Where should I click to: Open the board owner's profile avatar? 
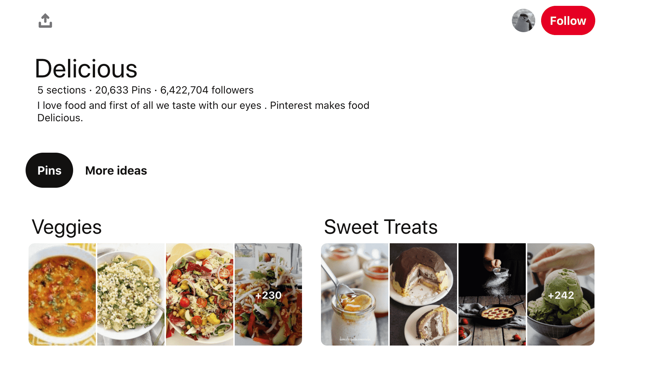coord(523,21)
